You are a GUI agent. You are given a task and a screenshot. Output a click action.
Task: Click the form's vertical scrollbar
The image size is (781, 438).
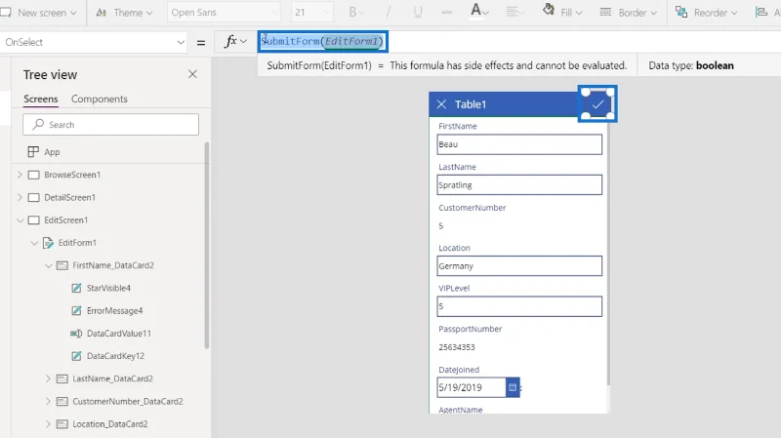[x=607, y=252]
